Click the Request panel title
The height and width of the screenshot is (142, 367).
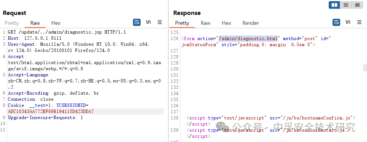pyautogui.click(x=15, y=13)
